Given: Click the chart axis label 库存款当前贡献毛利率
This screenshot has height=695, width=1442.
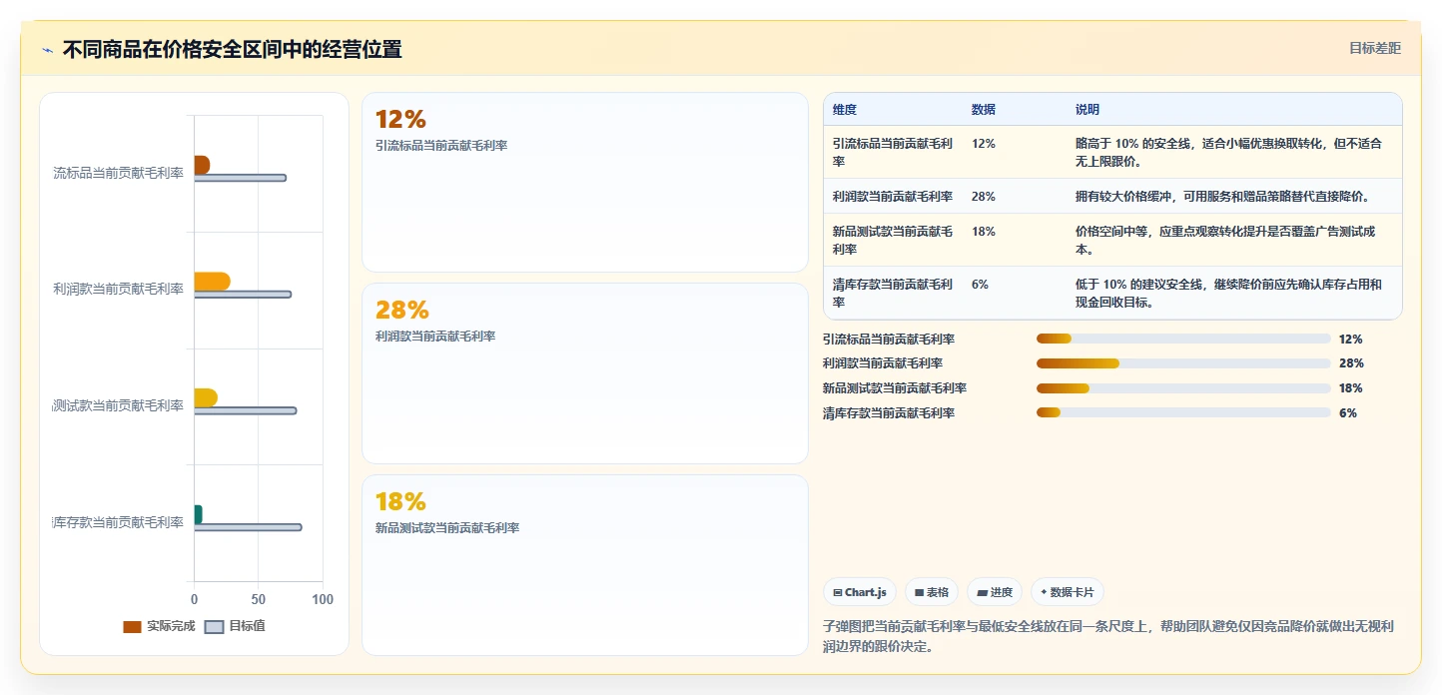Looking at the screenshot, I should click(x=118, y=522).
